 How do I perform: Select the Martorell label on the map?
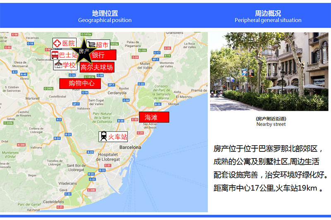(x=32, y=99)
